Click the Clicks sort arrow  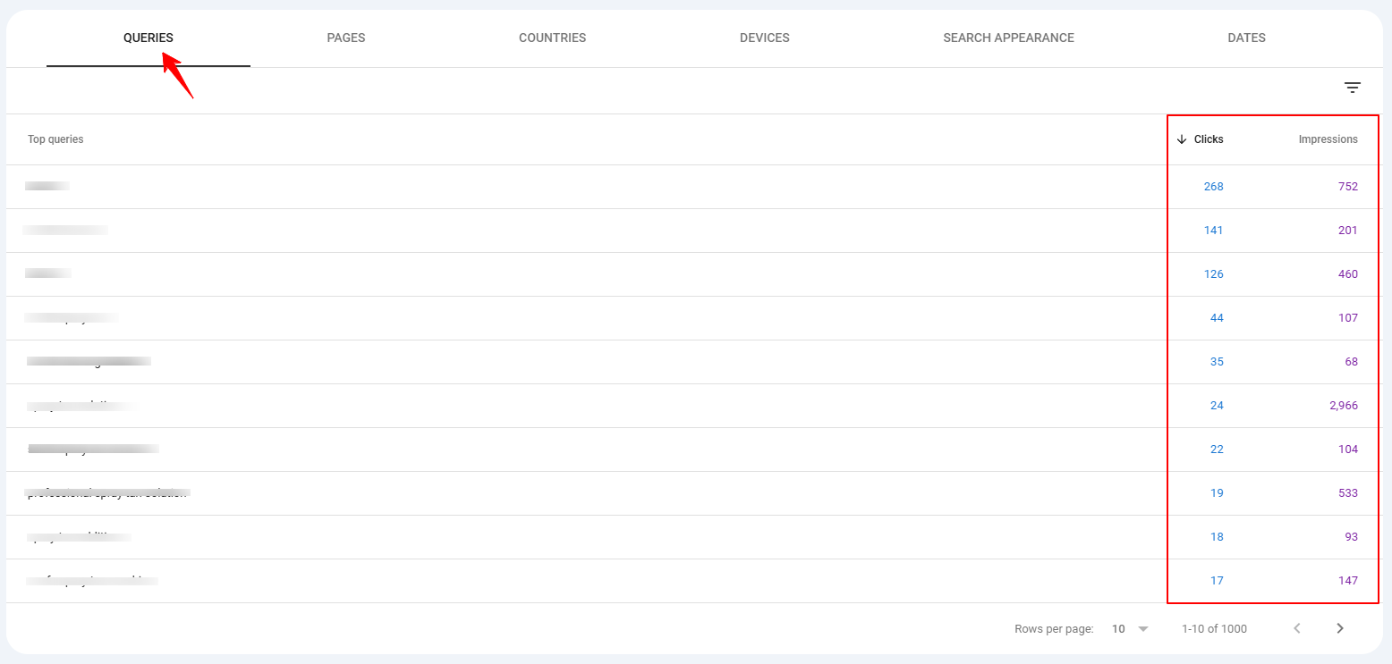[1181, 139]
